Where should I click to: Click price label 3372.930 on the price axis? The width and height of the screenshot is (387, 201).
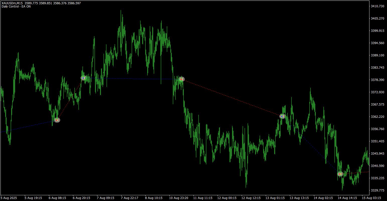[377, 92]
